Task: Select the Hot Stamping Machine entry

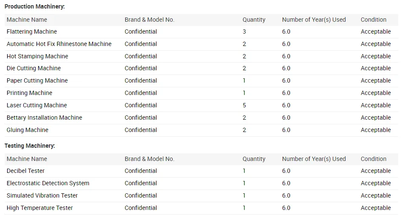Action: [37, 56]
